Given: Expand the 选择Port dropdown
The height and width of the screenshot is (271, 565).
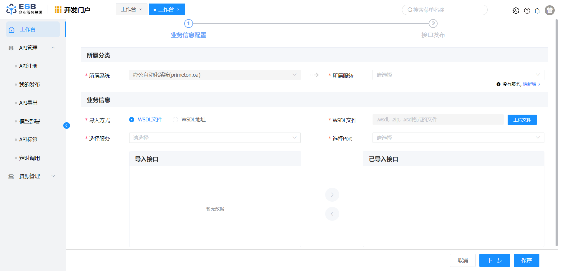Looking at the screenshot, I should (x=458, y=138).
